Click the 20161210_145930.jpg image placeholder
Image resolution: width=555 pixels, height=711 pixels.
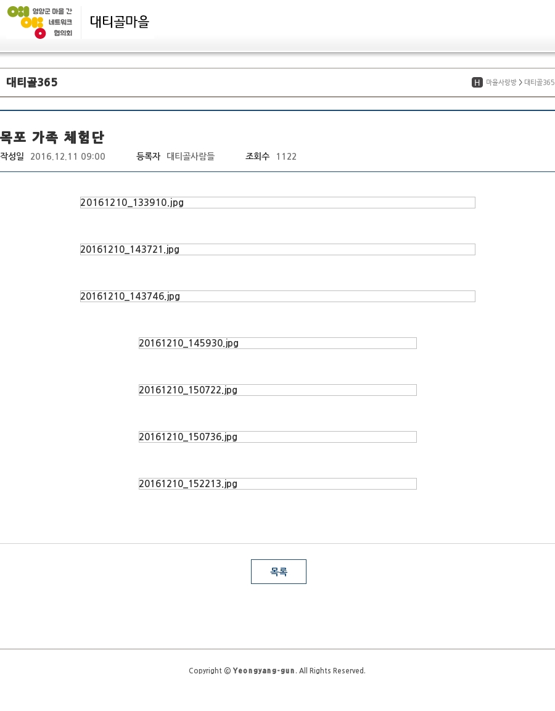[277, 343]
